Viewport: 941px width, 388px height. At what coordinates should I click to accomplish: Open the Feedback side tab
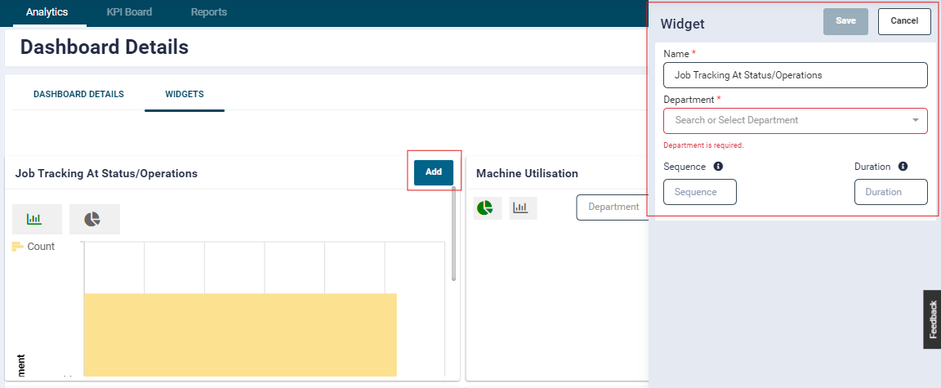[932, 319]
